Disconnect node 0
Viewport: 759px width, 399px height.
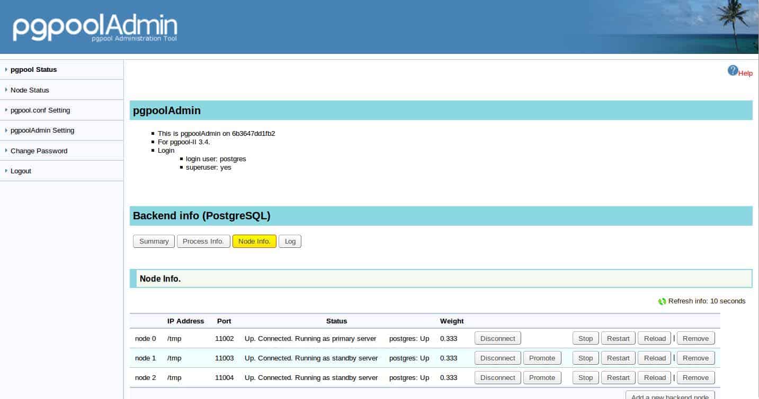497,338
